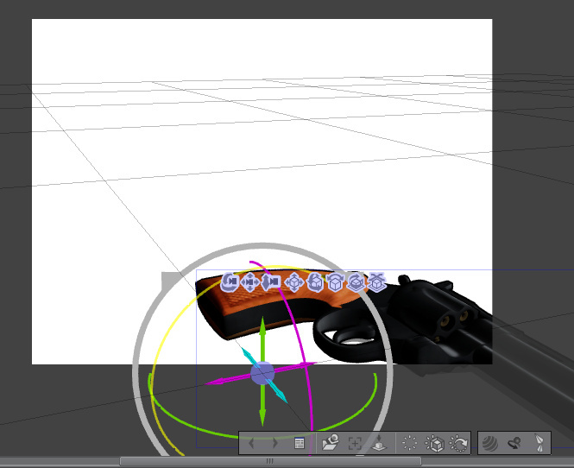This screenshot has width=574, height=468.
Task: Select the move object planar icon
Action: [x=294, y=282]
